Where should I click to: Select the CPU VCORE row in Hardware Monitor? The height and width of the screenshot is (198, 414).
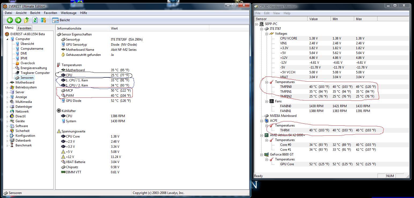pyautogui.click(x=344, y=38)
